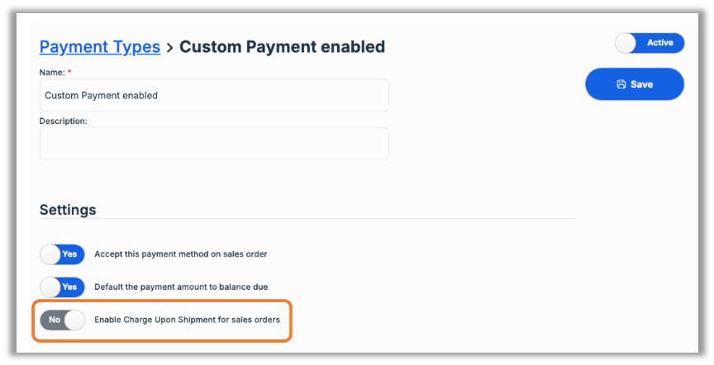Click the floppy disk icon on Save
This screenshot has height=365, width=714.
pyautogui.click(x=621, y=84)
